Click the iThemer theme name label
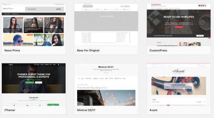The image size is (214, 118). [x=10, y=110]
